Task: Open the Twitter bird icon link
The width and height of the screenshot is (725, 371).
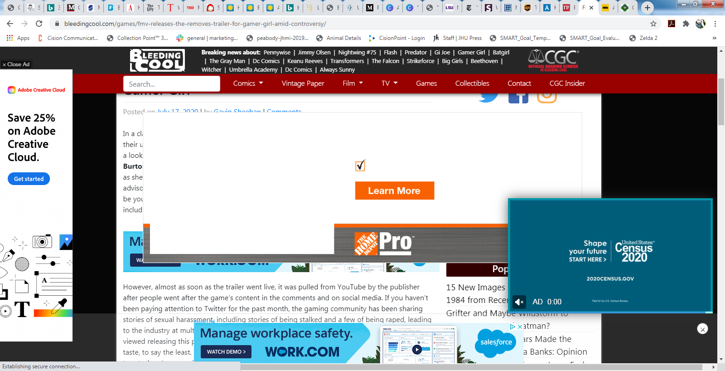Action: tap(488, 96)
